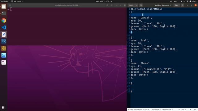Click the highlighted closing brace on line 9

tap(131, 32)
